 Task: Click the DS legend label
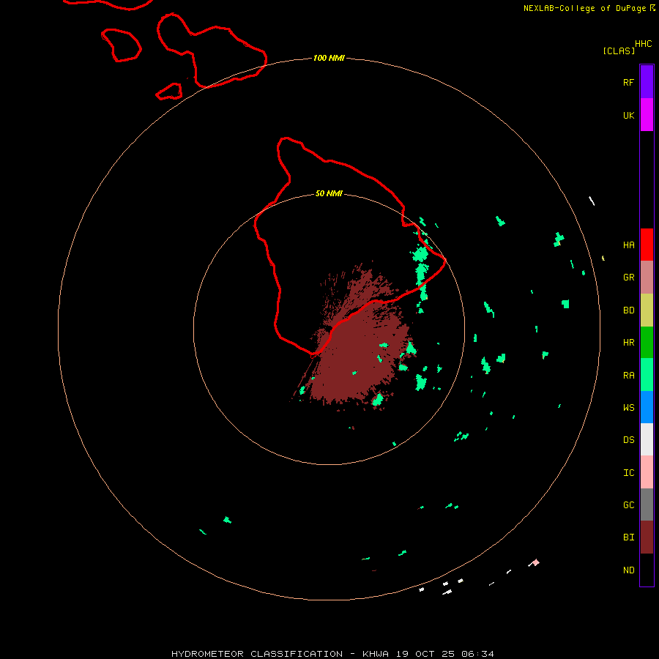(x=628, y=440)
